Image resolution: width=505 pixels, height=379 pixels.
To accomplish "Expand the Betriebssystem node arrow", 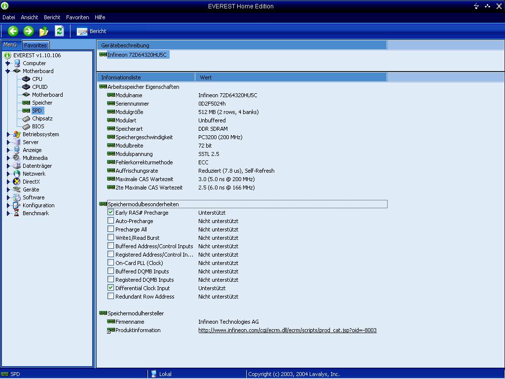I will tap(8, 134).
